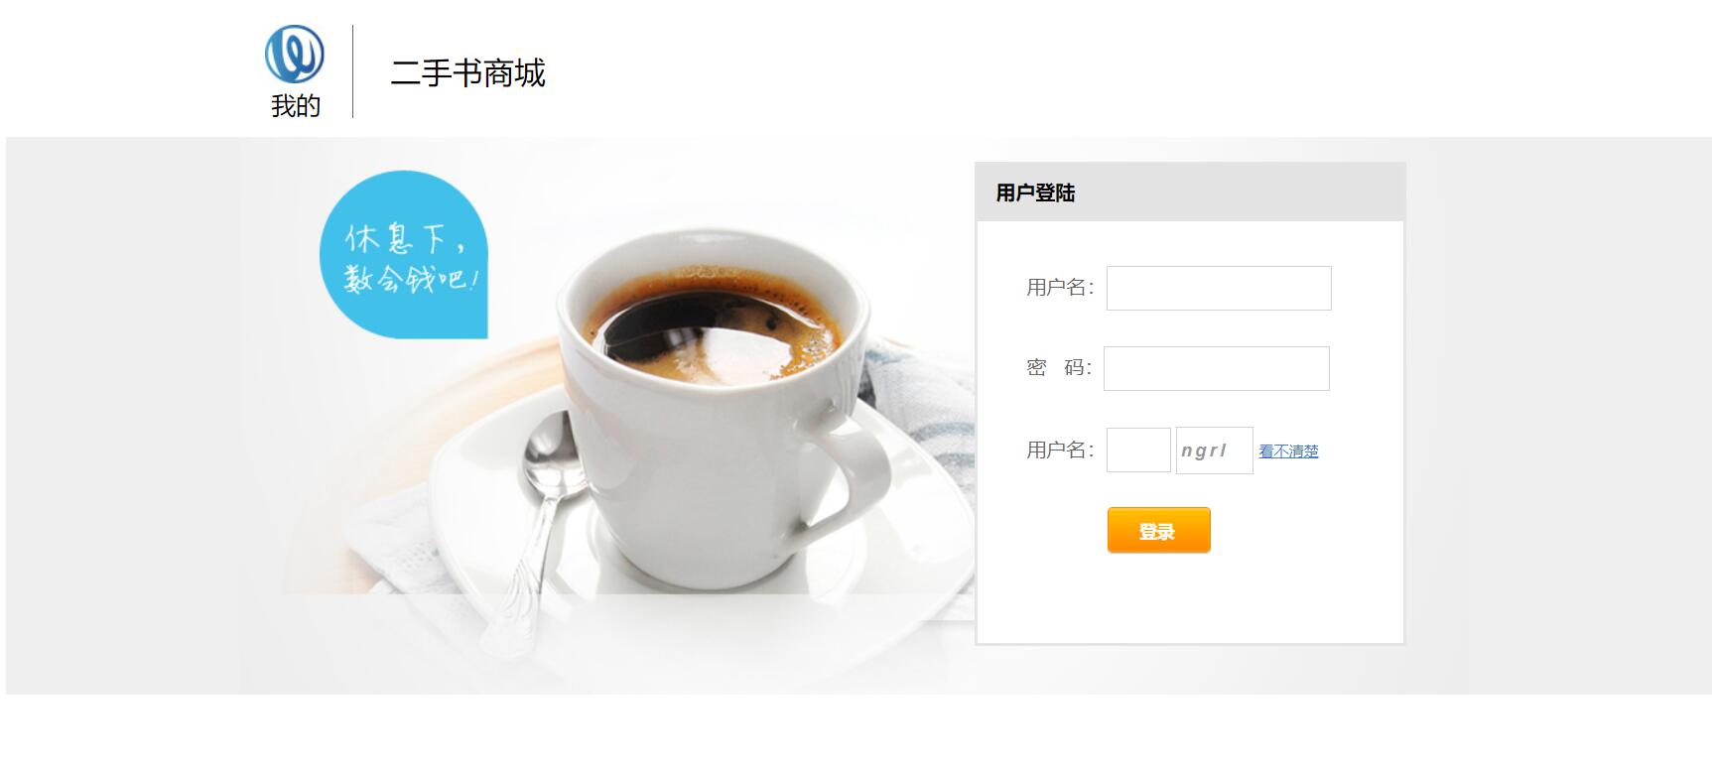Focus the first 用户名 text field
This screenshot has width=1712, height=772.
(1219, 288)
